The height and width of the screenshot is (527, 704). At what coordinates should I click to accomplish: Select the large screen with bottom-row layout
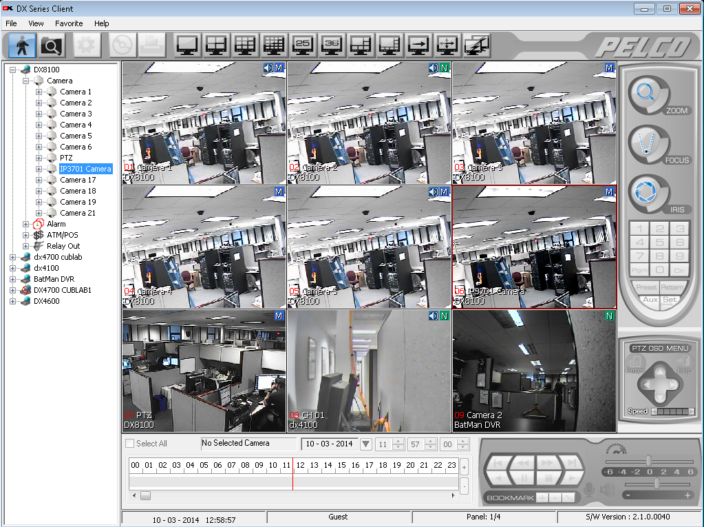pyautogui.click(x=390, y=45)
